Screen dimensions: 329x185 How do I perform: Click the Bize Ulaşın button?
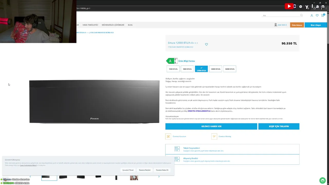[316, 25]
